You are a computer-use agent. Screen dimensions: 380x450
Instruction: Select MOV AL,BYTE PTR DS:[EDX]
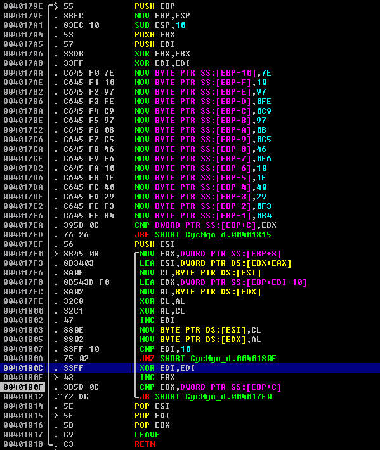pos(200,291)
